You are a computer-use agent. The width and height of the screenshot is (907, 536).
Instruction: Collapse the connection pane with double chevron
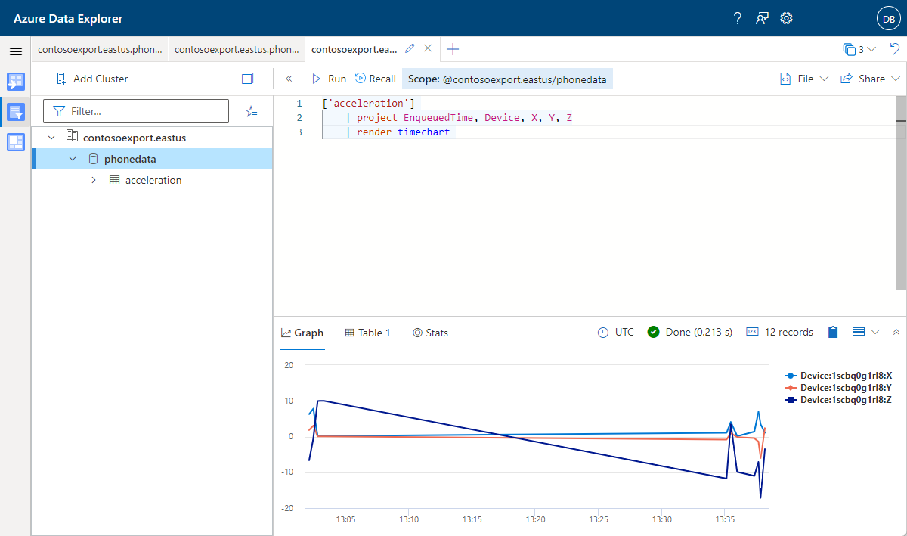pyautogui.click(x=289, y=79)
